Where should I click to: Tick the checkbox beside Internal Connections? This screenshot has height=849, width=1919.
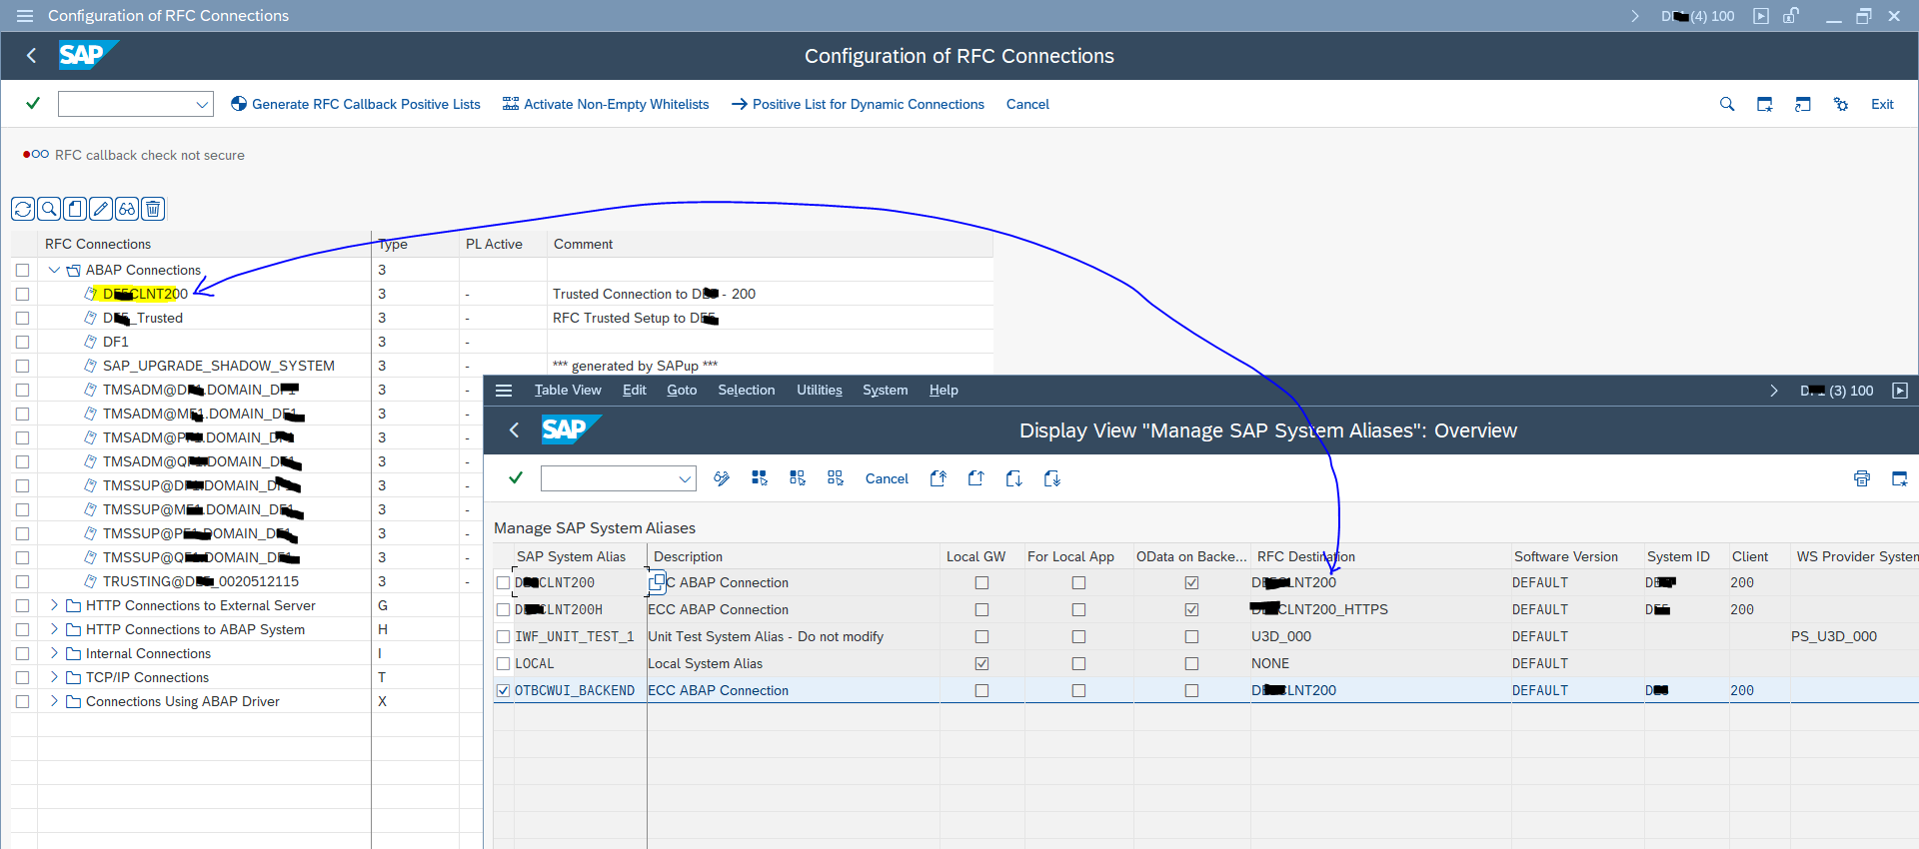(x=22, y=653)
